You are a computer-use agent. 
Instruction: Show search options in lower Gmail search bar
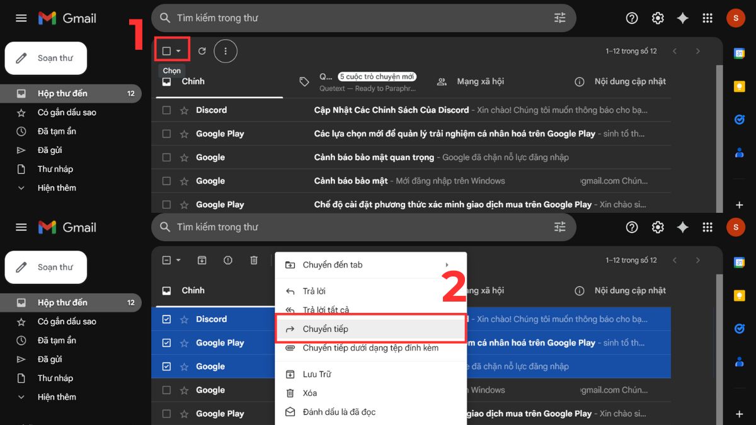[x=559, y=227]
